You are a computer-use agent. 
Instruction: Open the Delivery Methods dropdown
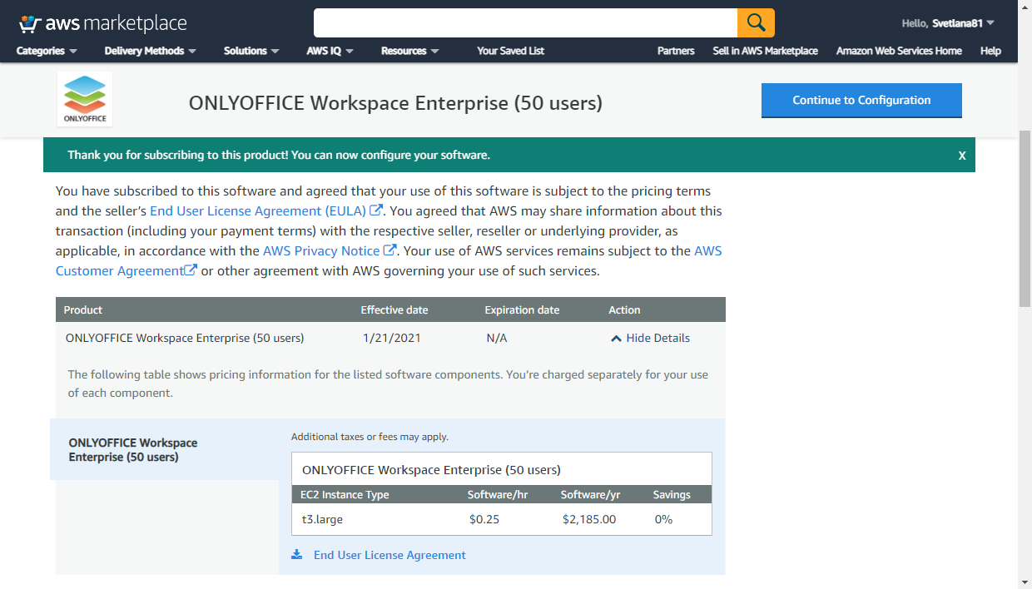151,51
